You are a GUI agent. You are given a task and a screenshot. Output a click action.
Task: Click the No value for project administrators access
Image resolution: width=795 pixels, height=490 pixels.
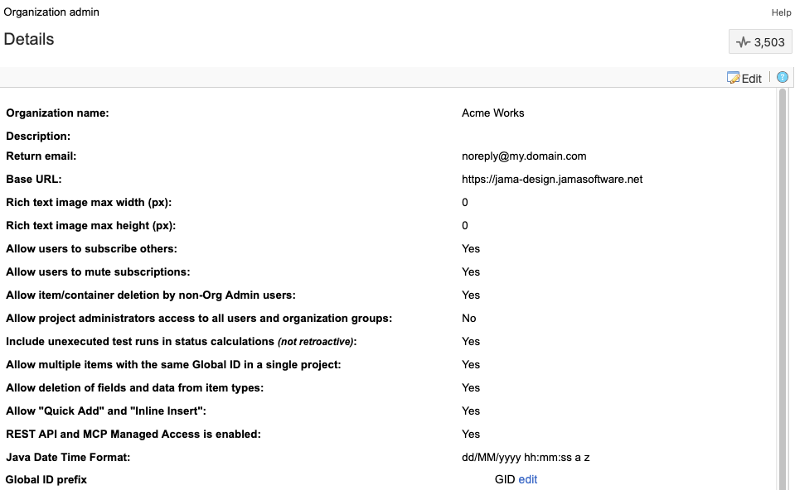point(468,319)
